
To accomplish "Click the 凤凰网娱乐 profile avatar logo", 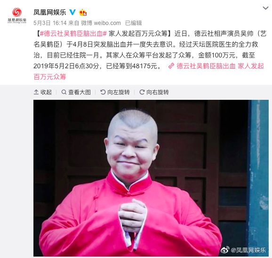I will pos(17,15).
